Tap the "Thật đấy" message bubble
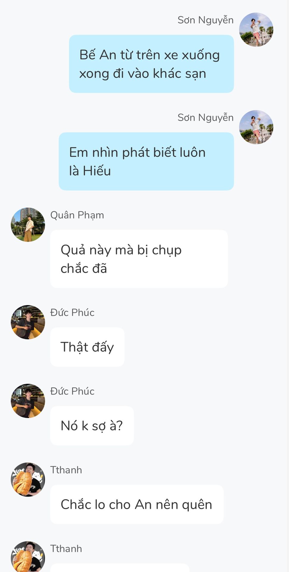The width and height of the screenshot is (289, 572). (87, 347)
